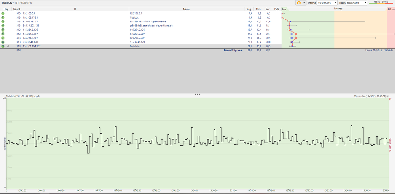This screenshot has height=194, width=395.
Task: Click the Cur column header
Action: tap(268, 9)
